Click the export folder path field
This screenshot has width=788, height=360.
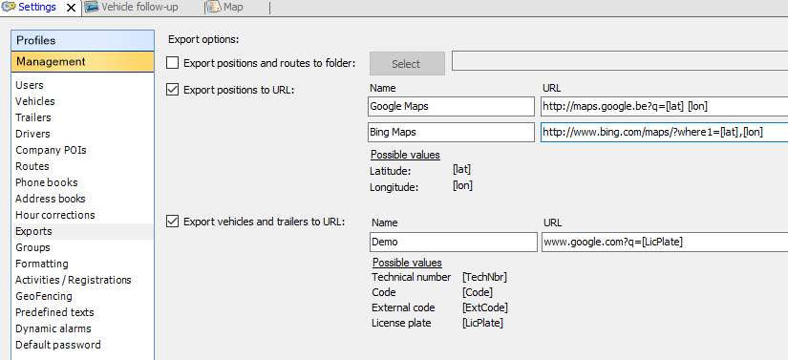(x=620, y=60)
